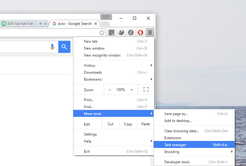
Task: Maximize the Chrome window
Action: coord(135,18)
